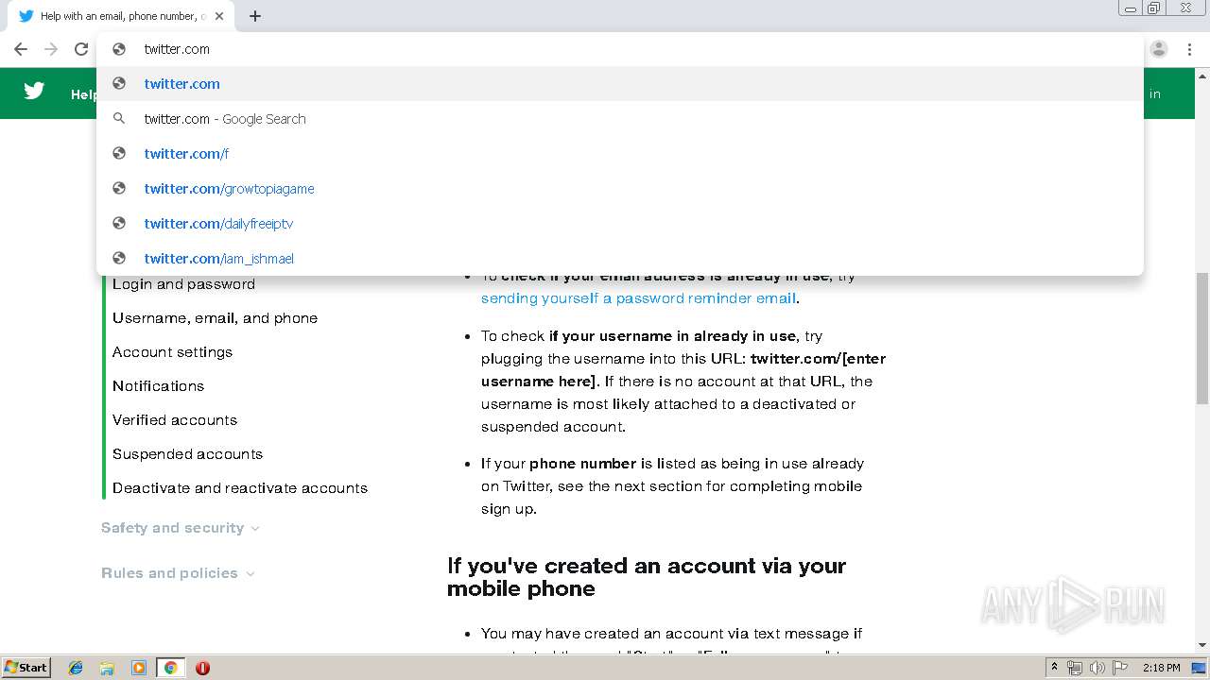Open Verified accounts sidebar link
This screenshot has height=680, width=1210.
(175, 420)
